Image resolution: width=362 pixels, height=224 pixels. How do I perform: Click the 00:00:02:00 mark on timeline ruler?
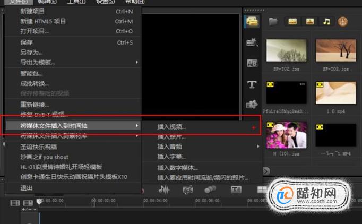103,201
